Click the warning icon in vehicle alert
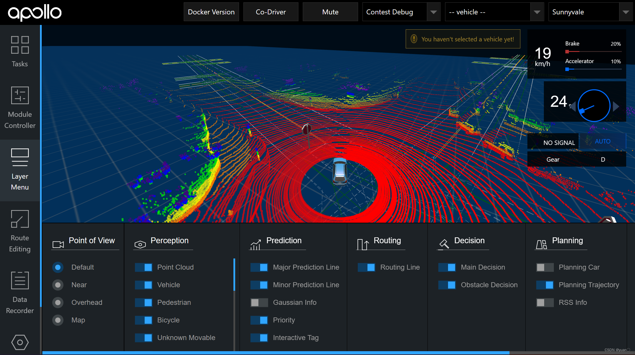The width and height of the screenshot is (635, 355). 414,39
